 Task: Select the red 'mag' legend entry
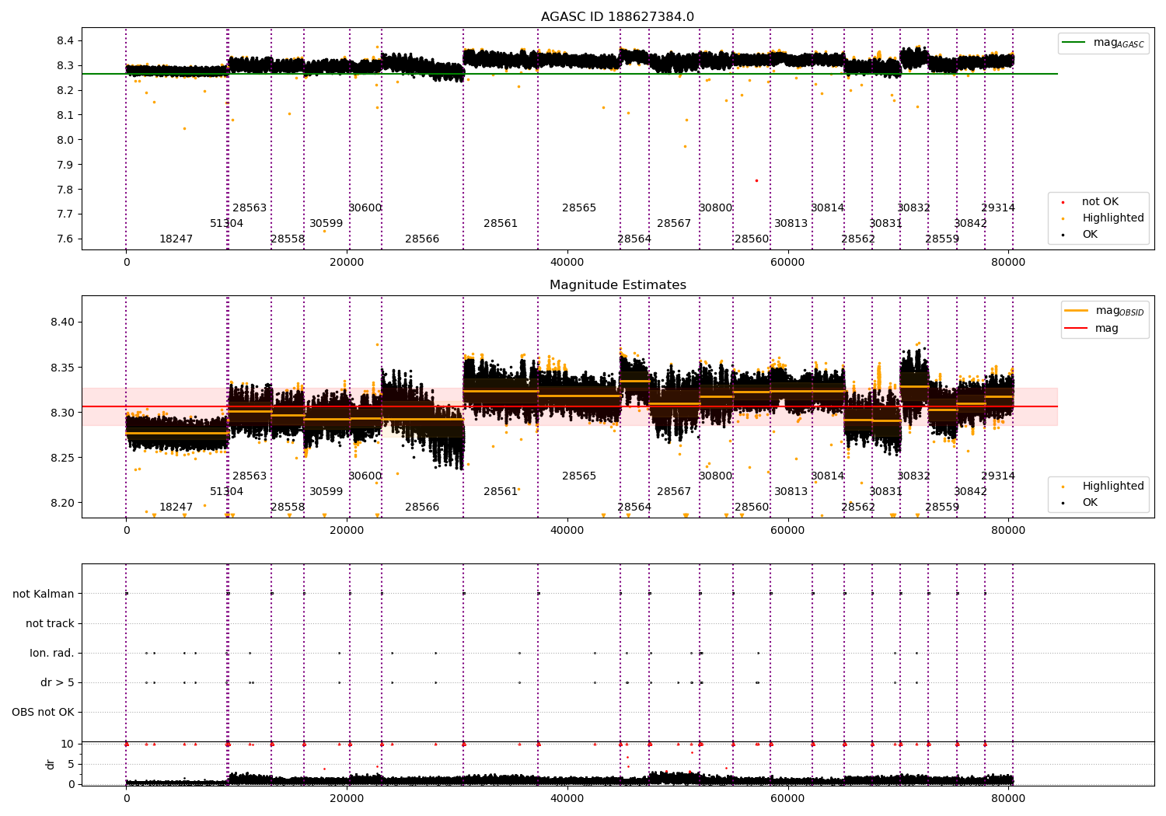(1091, 329)
